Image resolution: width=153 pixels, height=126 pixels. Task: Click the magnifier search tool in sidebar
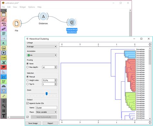click(x=4, y=106)
